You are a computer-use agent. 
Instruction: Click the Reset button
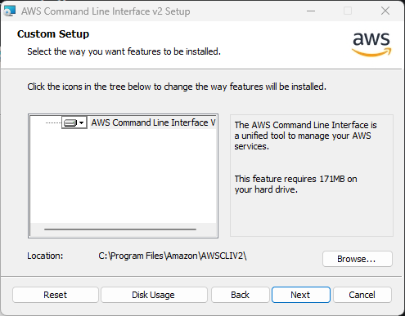click(56, 295)
